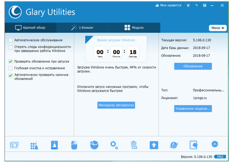
Task: Click current version value '5.106.0.130' at top right
Action: click(202, 40)
